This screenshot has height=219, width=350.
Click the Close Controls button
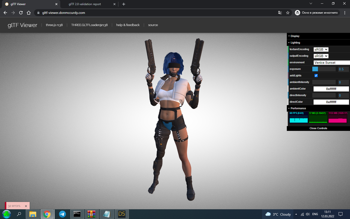(318, 128)
